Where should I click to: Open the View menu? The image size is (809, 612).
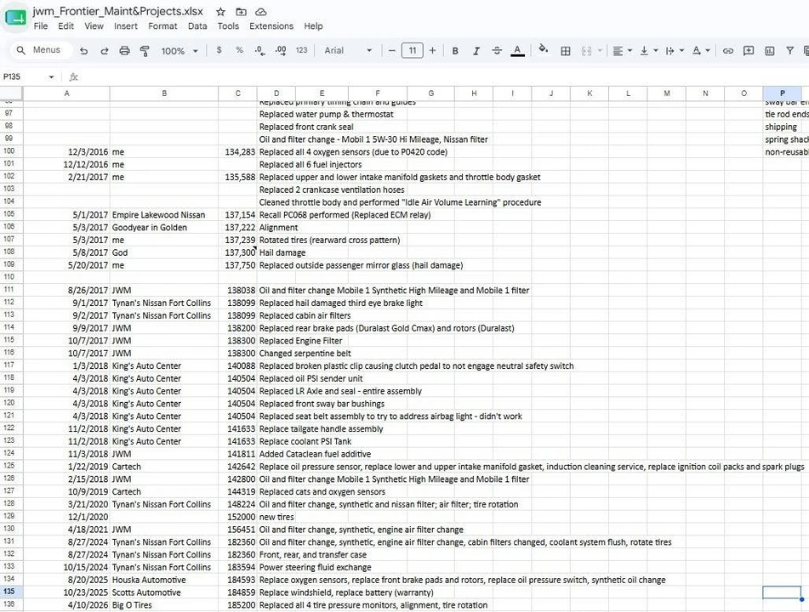click(94, 25)
